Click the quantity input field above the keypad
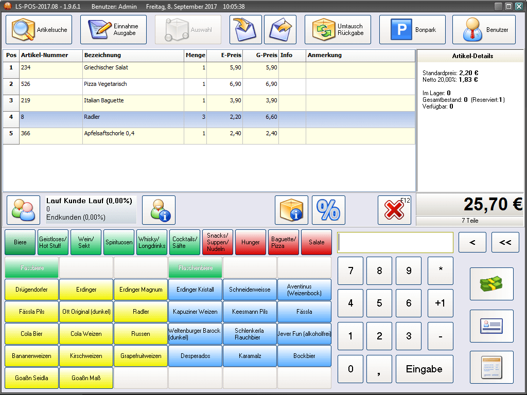527x395 pixels. [395, 242]
